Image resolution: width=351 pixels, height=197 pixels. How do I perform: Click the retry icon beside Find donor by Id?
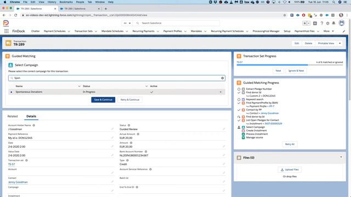pos(239,117)
